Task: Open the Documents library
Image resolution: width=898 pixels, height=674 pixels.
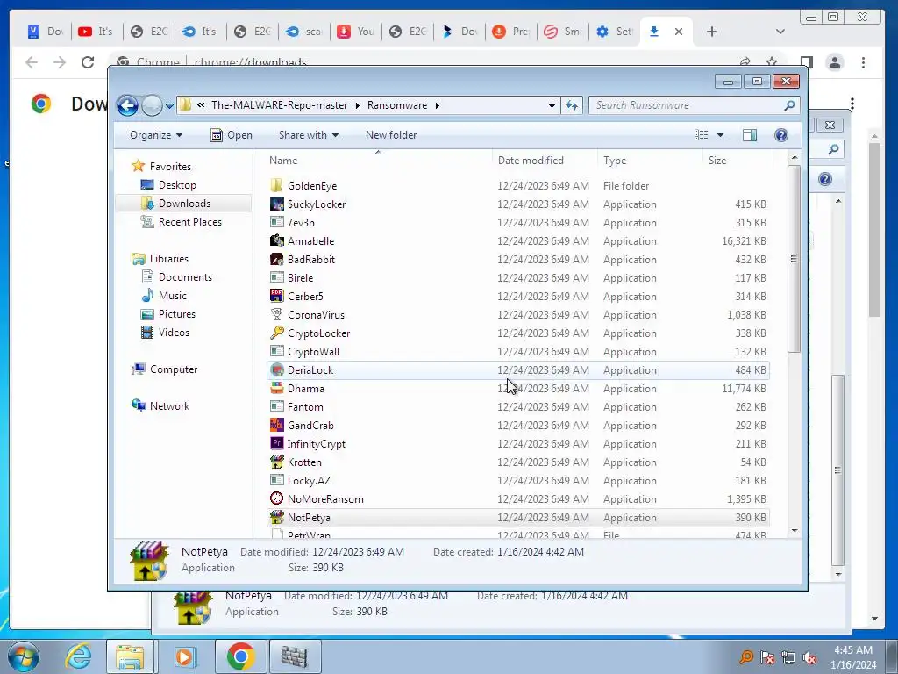Action: [x=185, y=277]
